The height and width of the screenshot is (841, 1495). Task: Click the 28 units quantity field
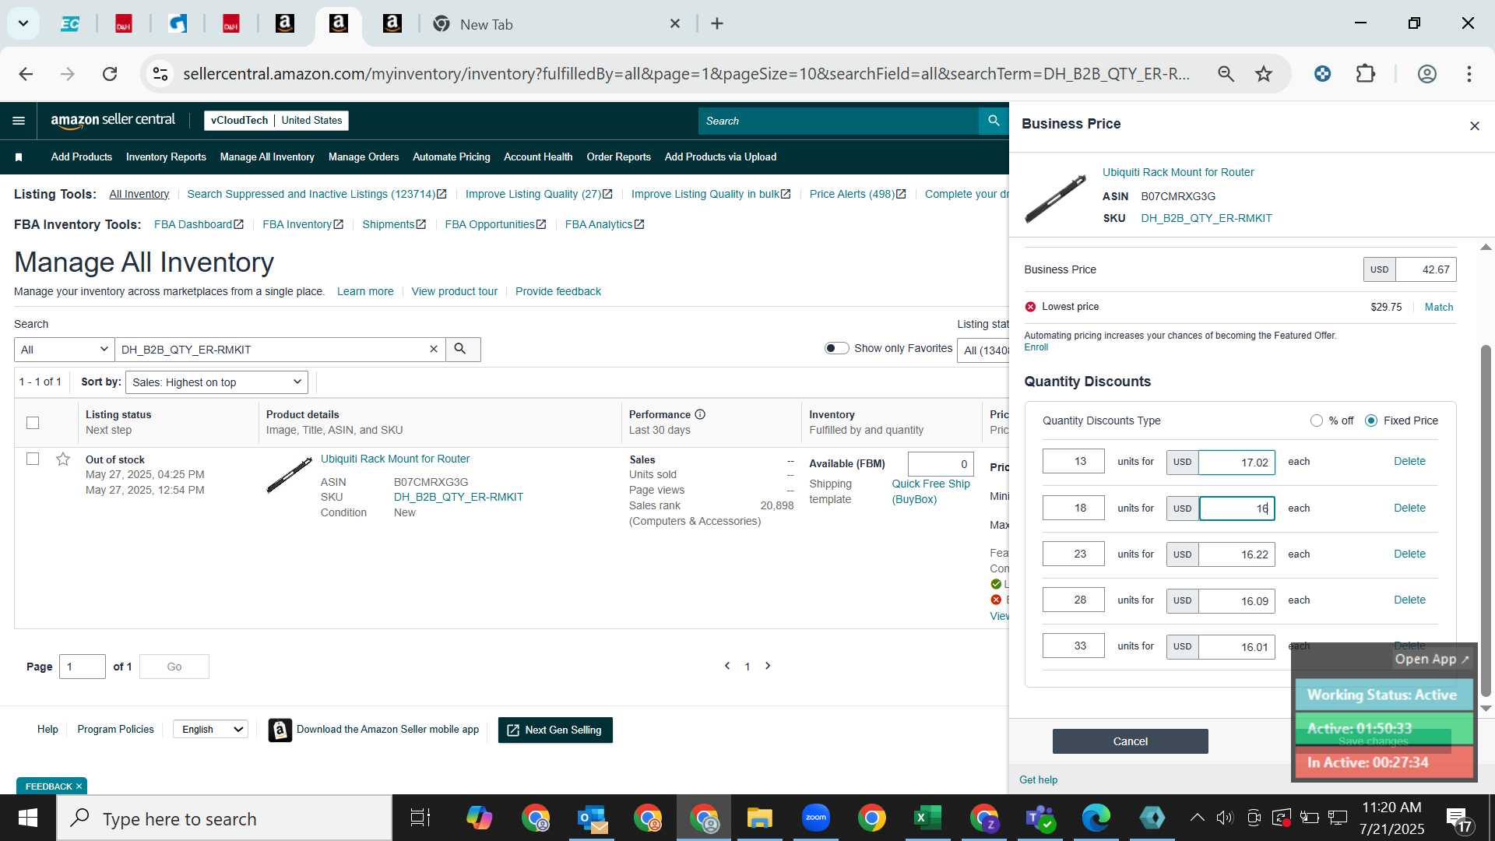pos(1074,600)
